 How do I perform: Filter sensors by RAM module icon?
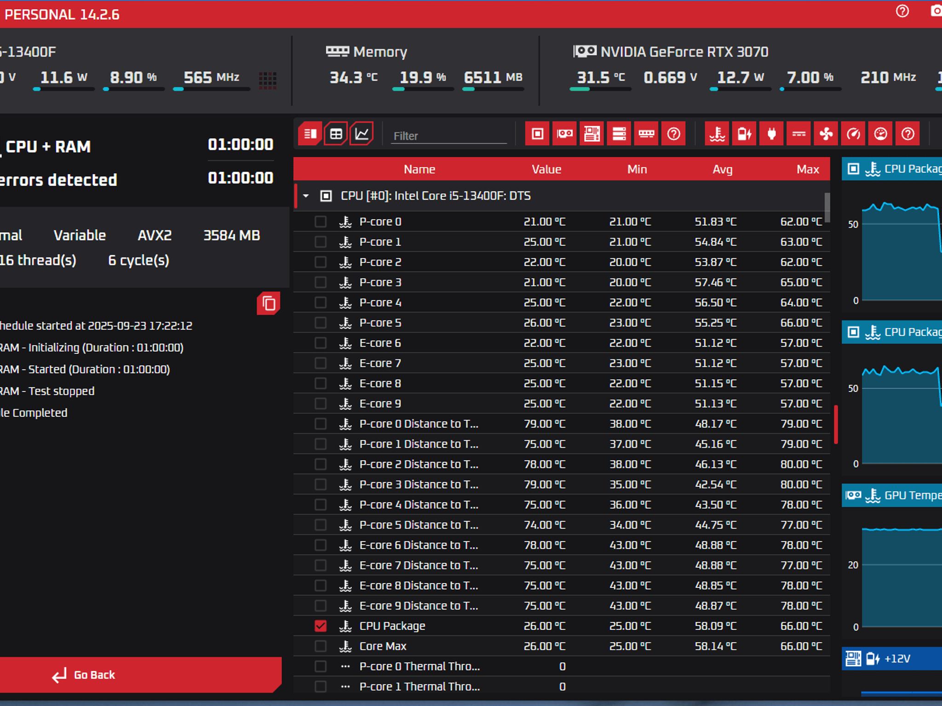pyautogui.click(x=646, y=134)
